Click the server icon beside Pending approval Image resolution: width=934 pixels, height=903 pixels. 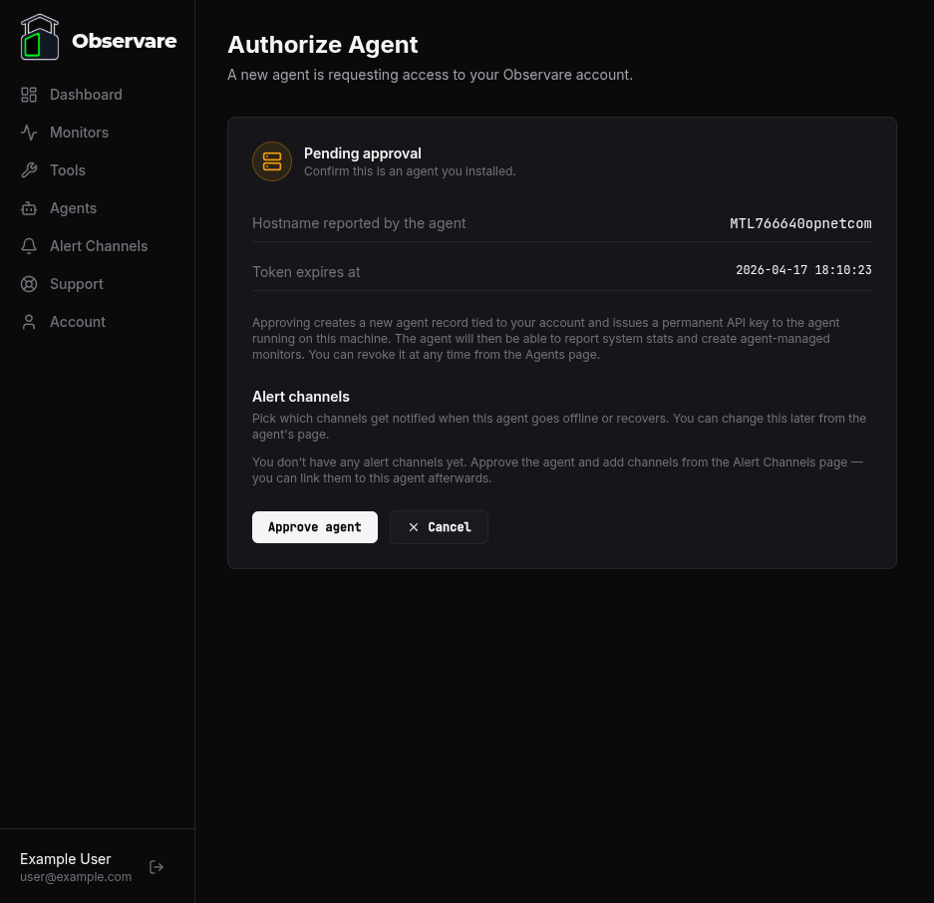point(272,161)
